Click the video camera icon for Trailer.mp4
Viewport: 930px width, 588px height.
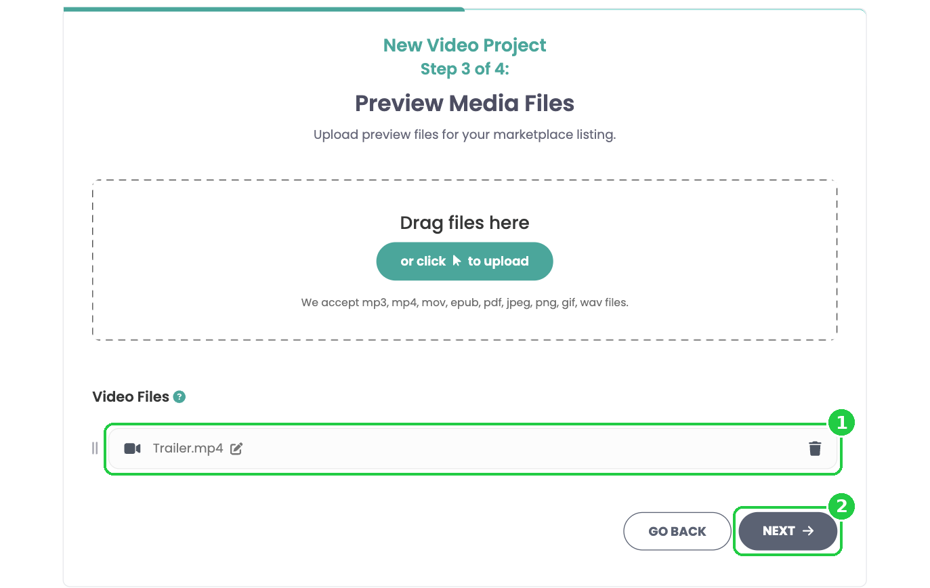click(x=133, y=448)
